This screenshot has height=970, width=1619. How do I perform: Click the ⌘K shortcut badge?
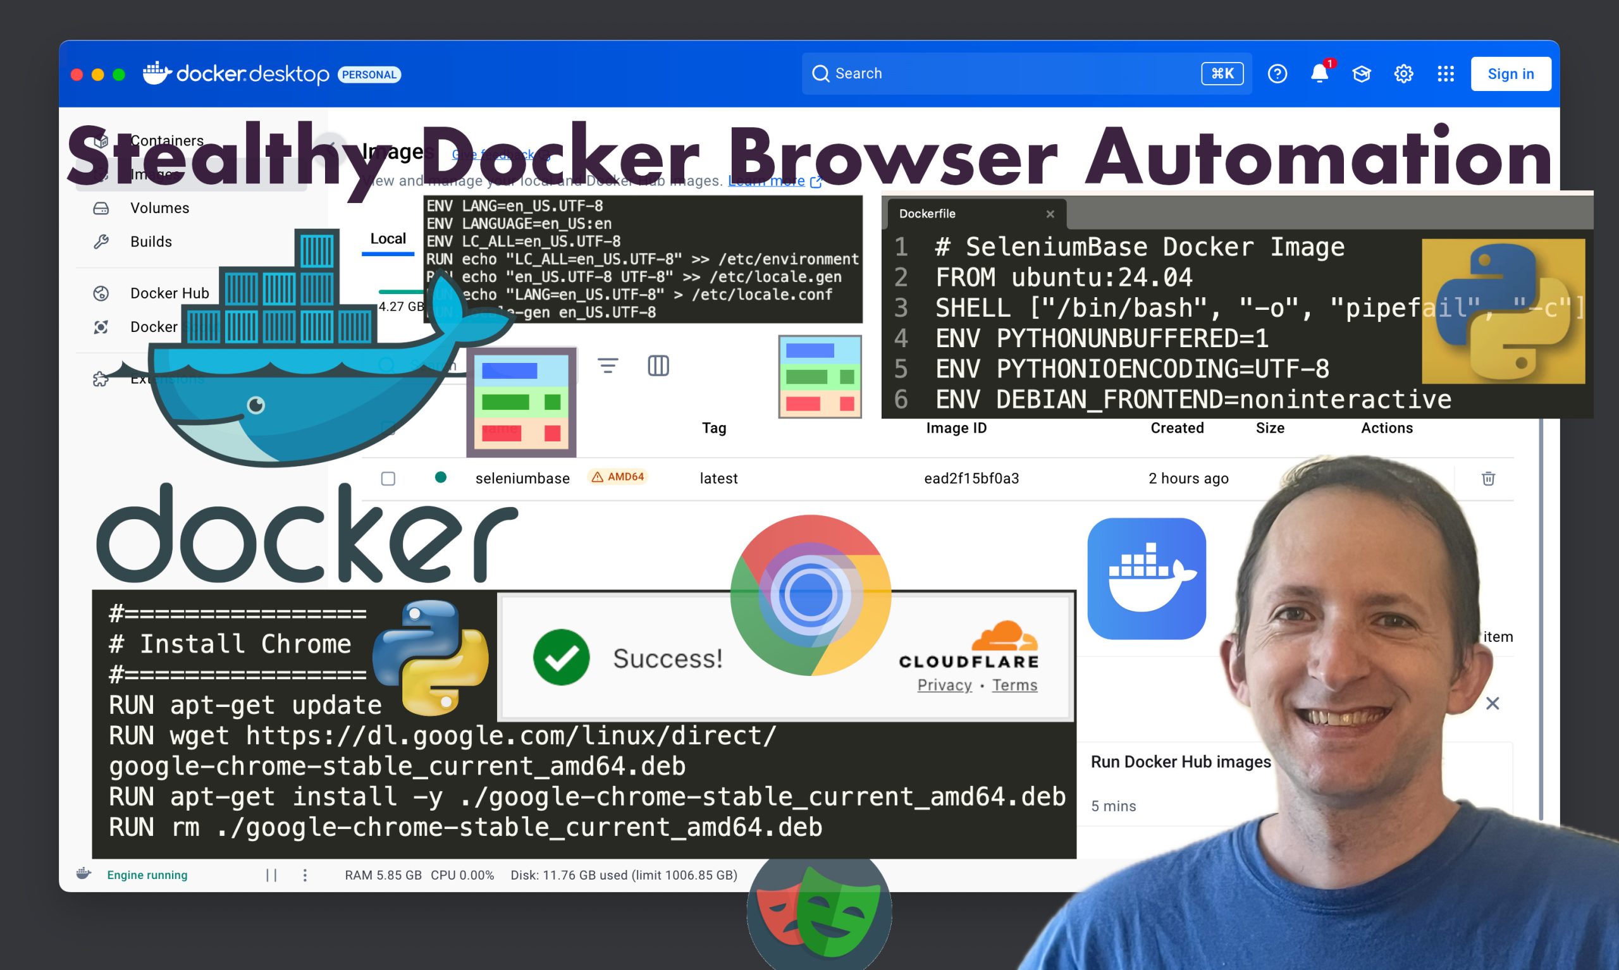1222,73
